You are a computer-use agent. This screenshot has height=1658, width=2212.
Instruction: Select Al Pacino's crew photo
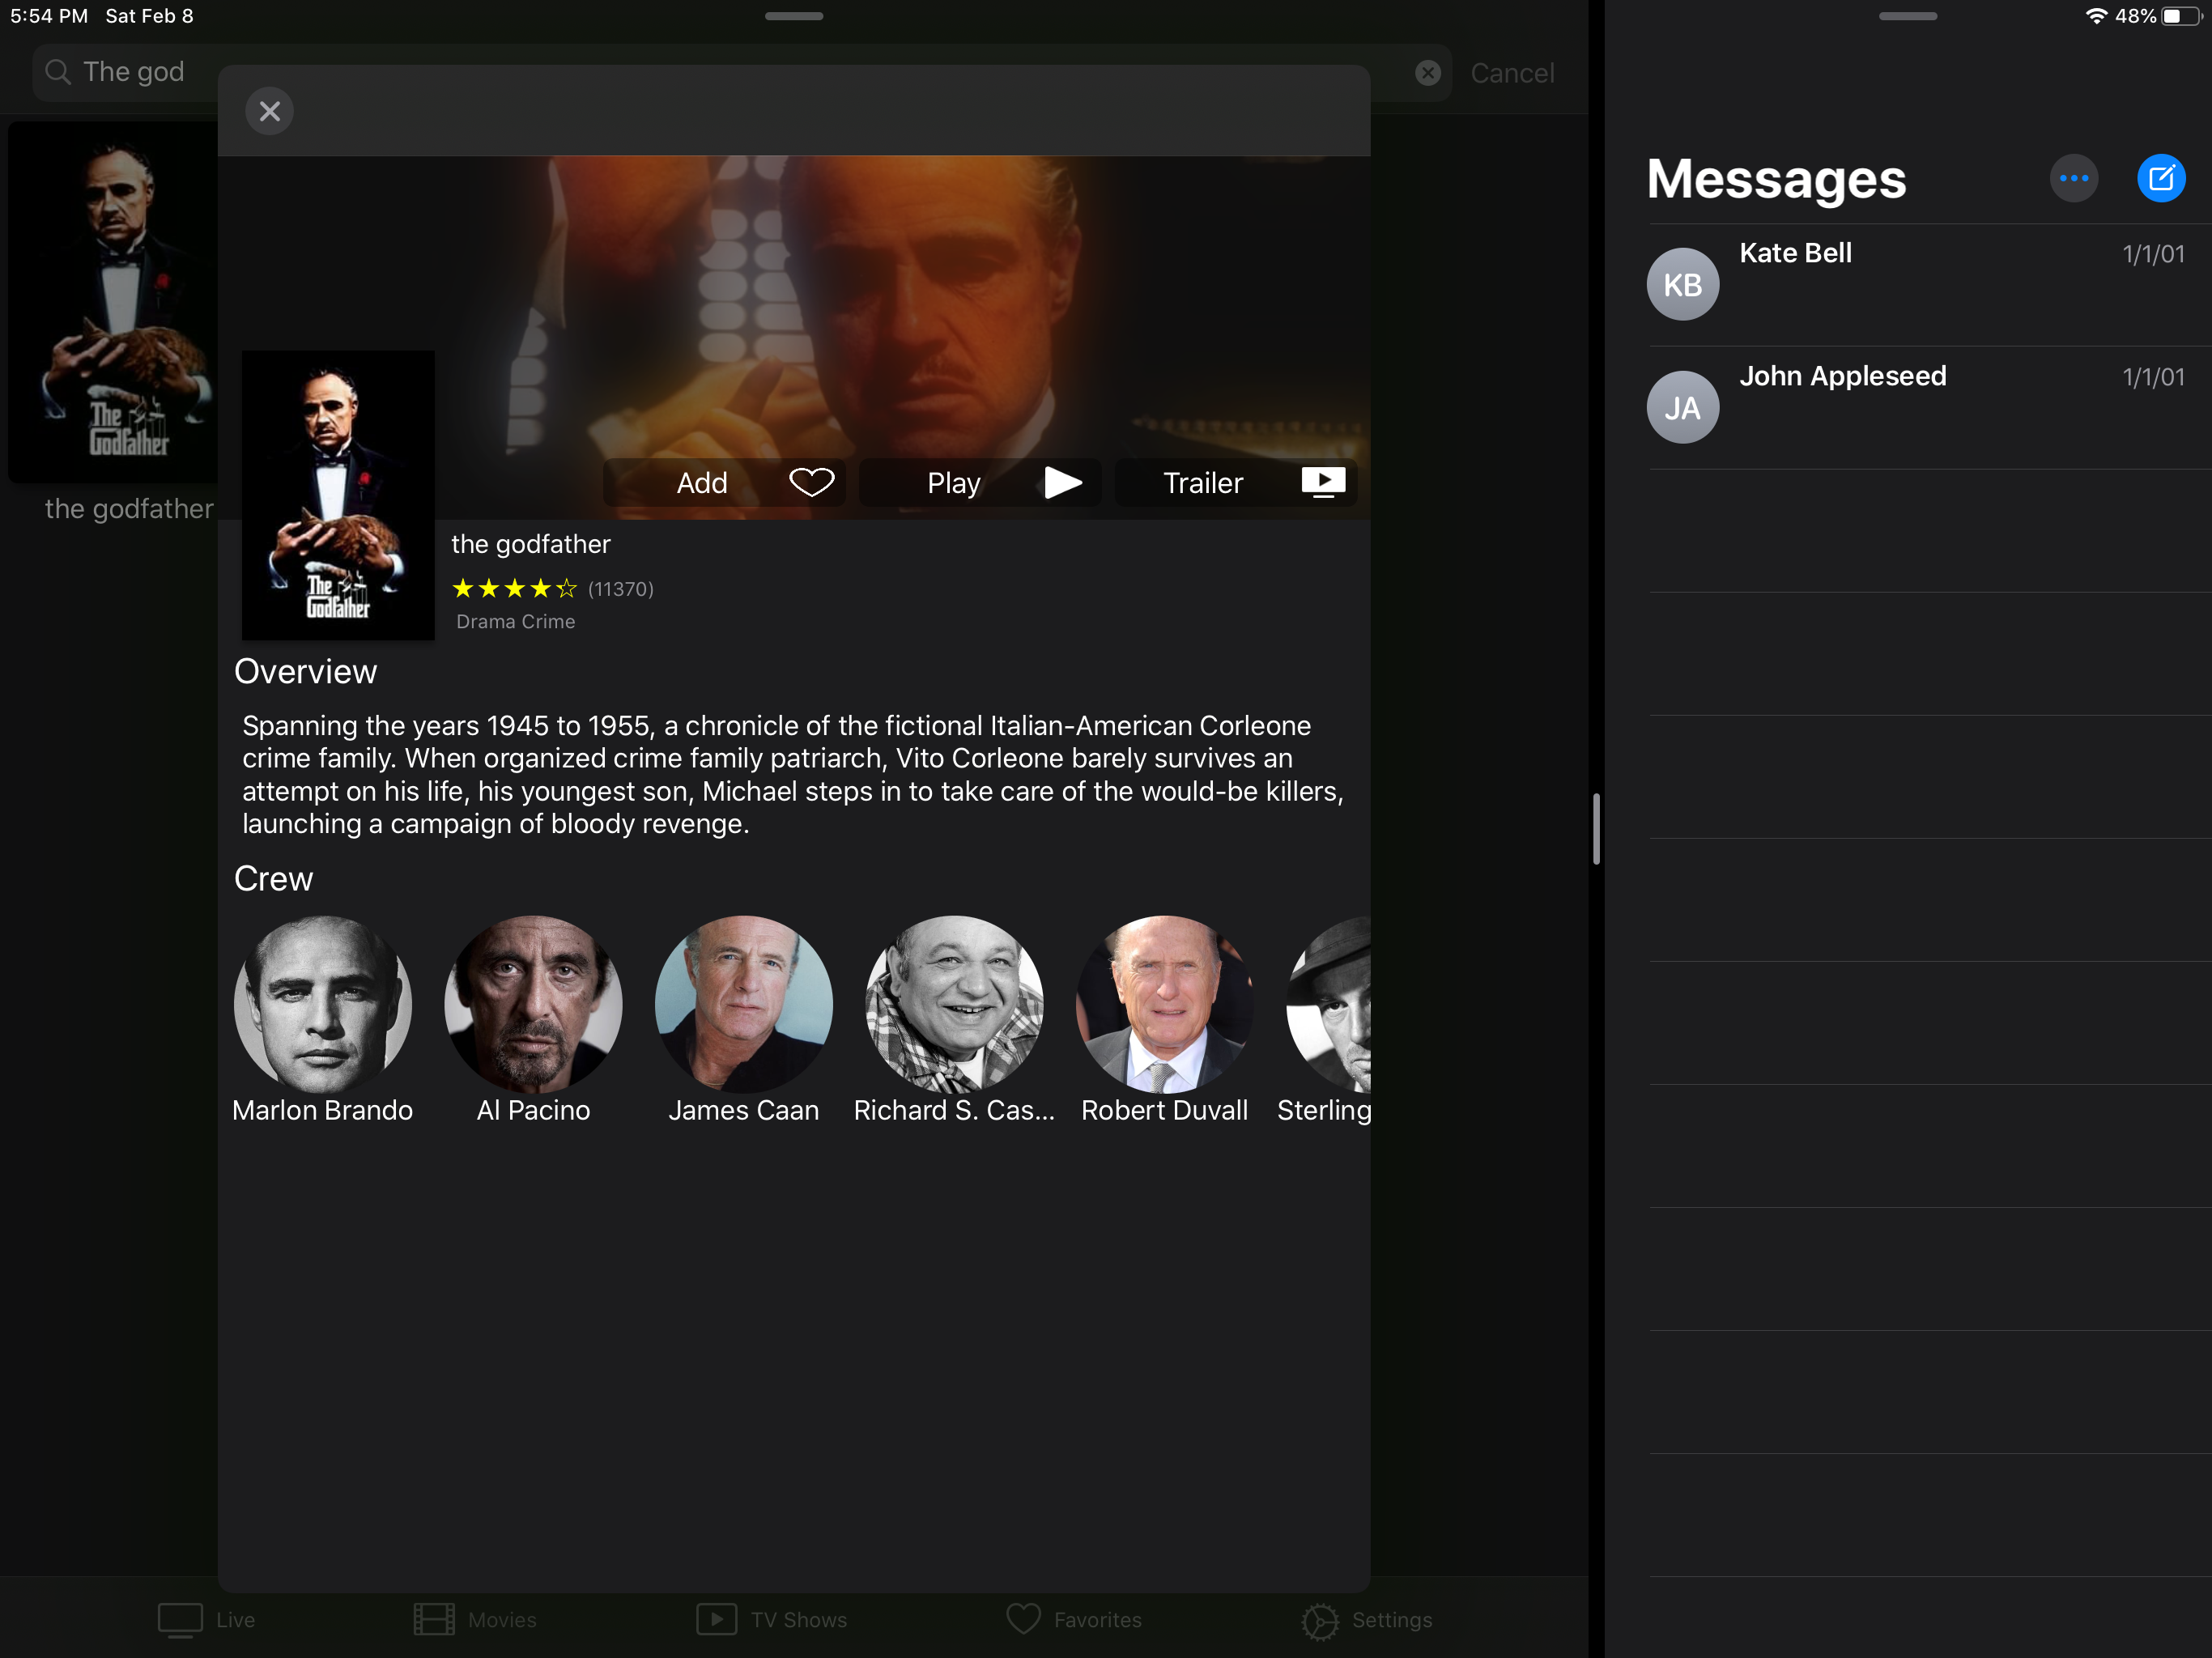tap(533, 1003)
